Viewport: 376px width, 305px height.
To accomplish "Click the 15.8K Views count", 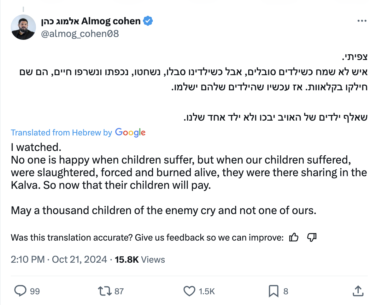I will [140, 260].
